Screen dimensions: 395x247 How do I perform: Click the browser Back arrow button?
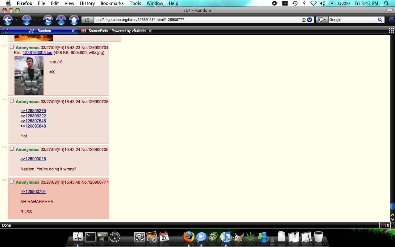[x=8, y=20]
